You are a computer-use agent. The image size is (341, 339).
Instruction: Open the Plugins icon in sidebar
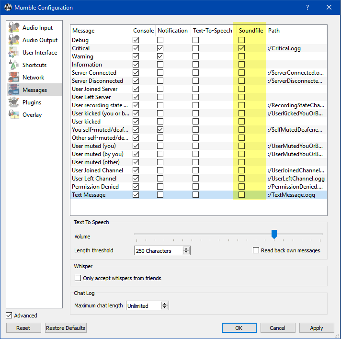click(x=14, y=102)
